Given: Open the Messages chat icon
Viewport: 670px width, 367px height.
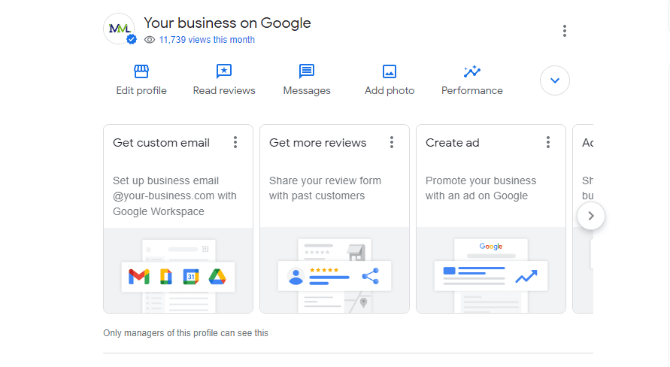Looking at the screenshot, I should click(x=307, y=71).
